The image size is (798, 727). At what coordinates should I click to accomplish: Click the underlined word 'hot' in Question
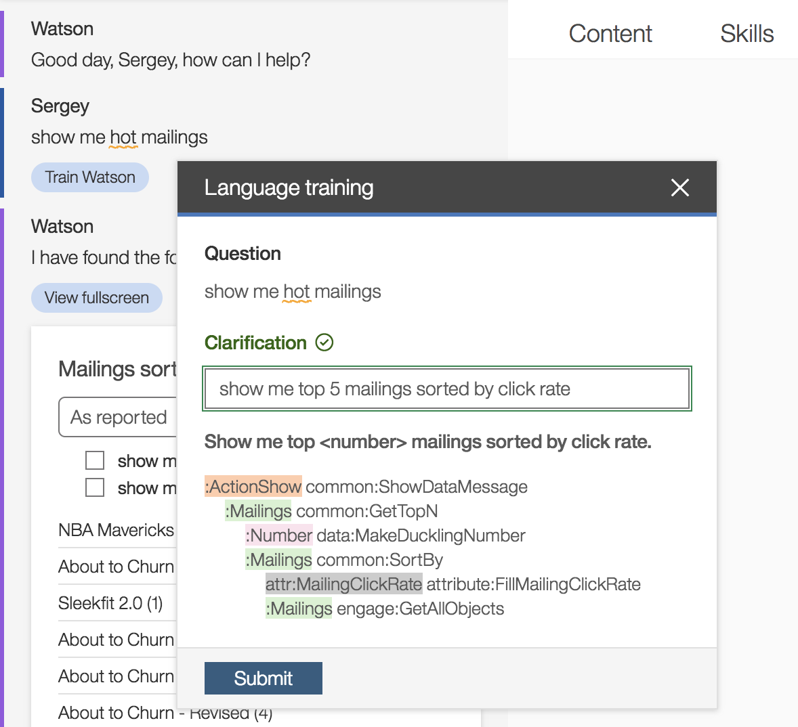click(297, 292)
